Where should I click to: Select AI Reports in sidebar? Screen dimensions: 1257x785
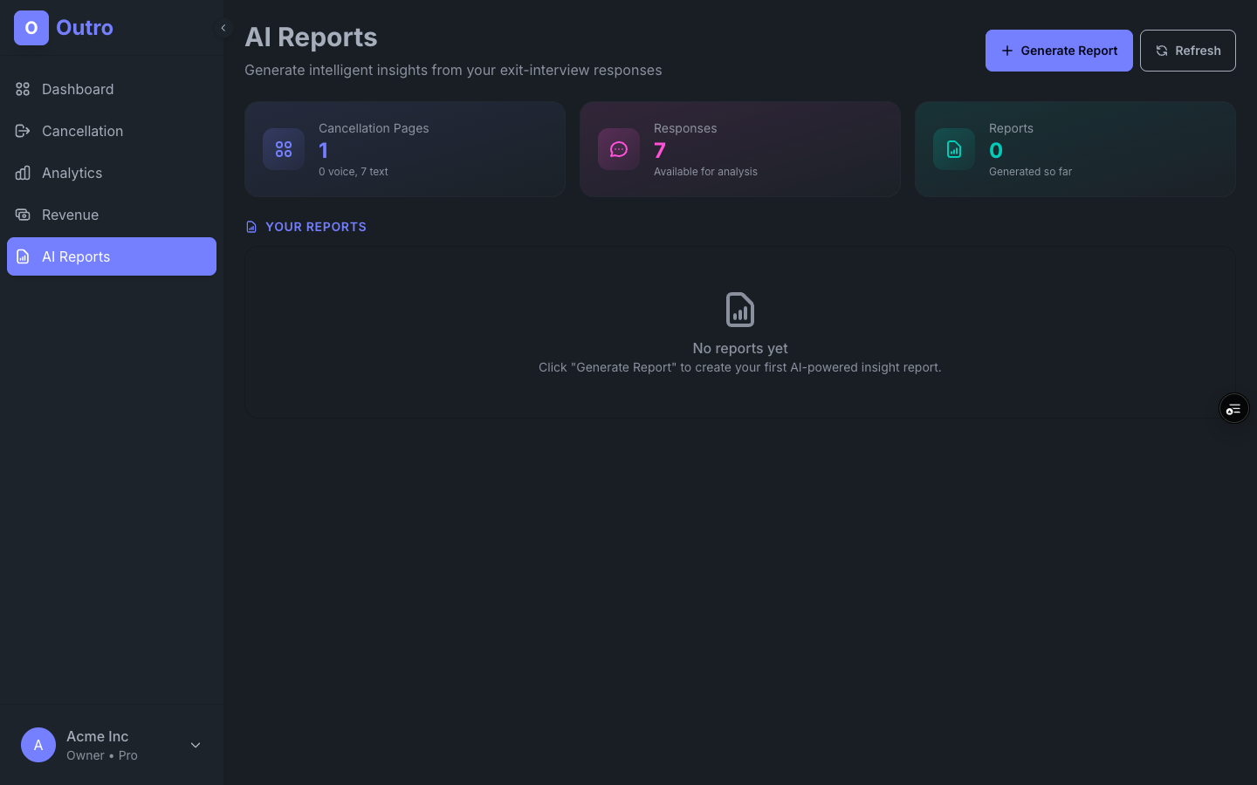coord(112,256)
